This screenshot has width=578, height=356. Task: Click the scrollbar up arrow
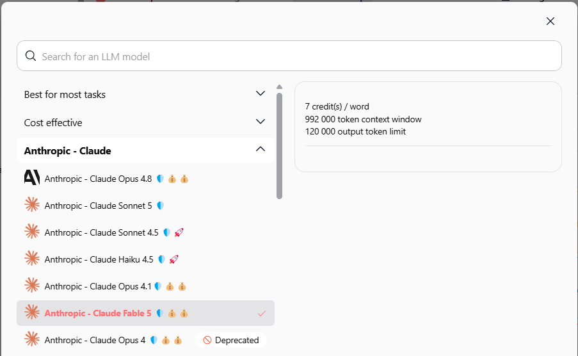[280, 87]
